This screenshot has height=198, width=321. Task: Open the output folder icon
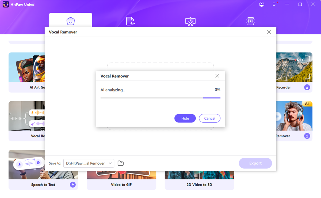[121, 163]
